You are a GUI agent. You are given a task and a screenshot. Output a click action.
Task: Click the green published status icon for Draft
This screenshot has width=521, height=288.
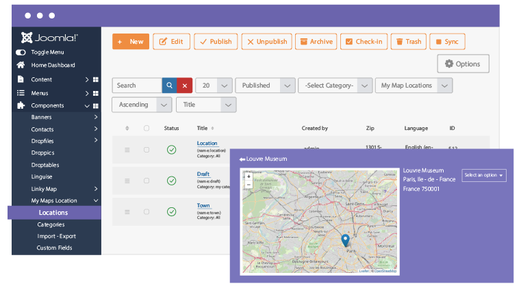(x=171, y=181)
